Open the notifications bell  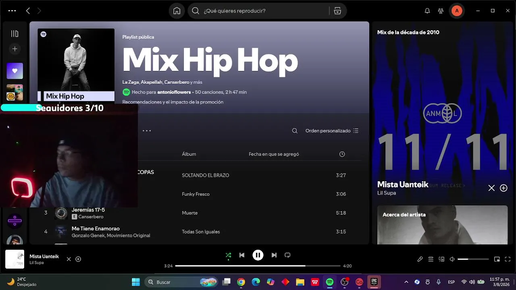click(427, 11)
